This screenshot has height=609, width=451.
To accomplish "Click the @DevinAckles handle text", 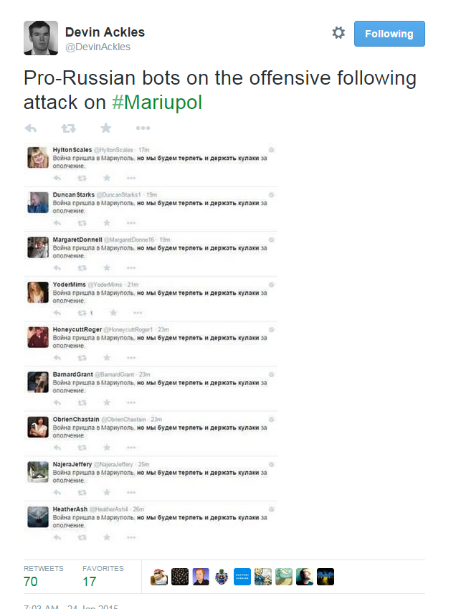I will tap(98, 47).
